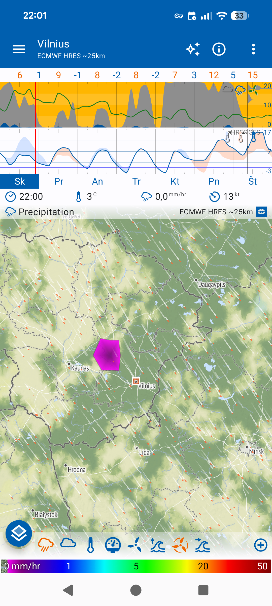Toggle the rain graph icon in upper chart
Image resolution: width=272 pixels, height=606 pixels.
point(240,90)
